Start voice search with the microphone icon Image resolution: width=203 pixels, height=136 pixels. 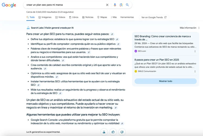(x=115, y=5)
